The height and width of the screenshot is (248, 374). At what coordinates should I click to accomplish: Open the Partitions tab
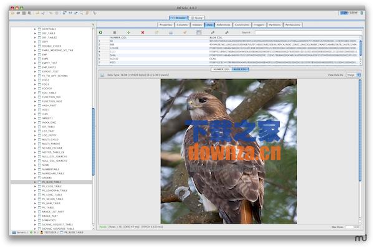click(x=275, y=24)
